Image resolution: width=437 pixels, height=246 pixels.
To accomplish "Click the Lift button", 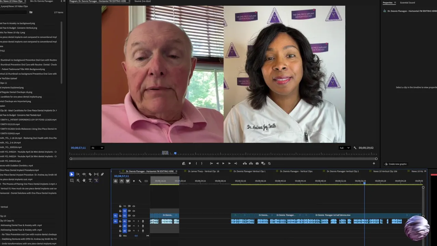I will point(245,163).
